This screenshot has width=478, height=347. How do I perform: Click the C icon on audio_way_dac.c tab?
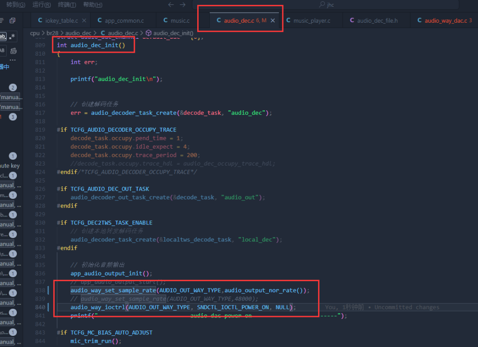click(x=420, y=20)
